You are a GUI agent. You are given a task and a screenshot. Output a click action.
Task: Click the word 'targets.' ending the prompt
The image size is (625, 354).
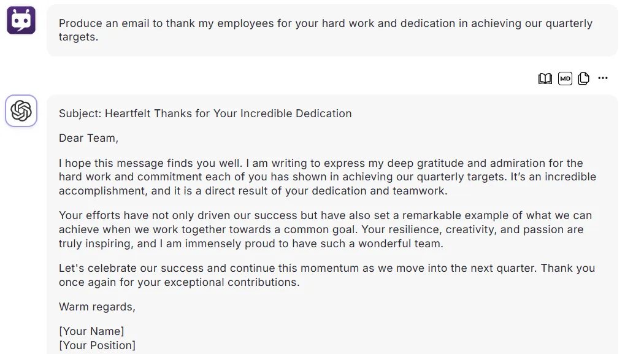click(78, 37)
